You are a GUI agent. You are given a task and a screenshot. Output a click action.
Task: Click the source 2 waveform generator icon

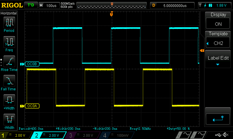click(x=198, y=135)
